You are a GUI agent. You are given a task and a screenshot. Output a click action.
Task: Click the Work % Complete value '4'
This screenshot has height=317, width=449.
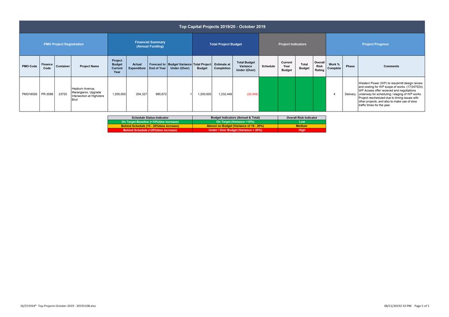pos(334,94)
